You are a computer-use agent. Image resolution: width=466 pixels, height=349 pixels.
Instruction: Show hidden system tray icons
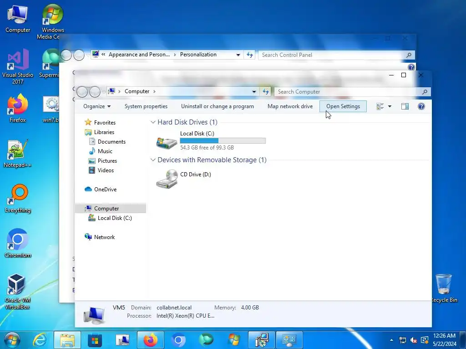point(391,340)
